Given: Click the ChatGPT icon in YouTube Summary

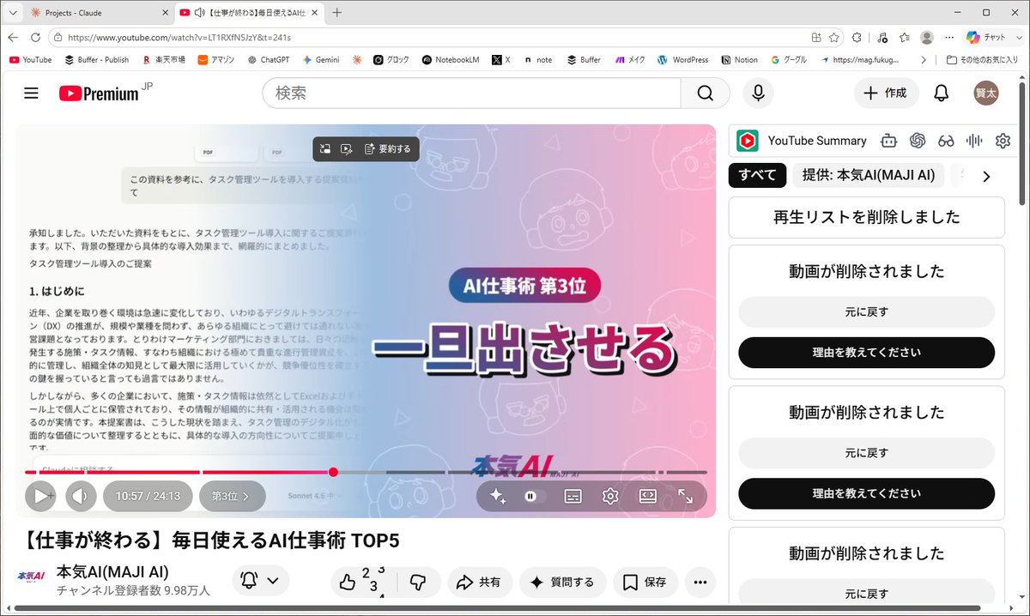Looking at the screenshot, I should tap(918, 141).
